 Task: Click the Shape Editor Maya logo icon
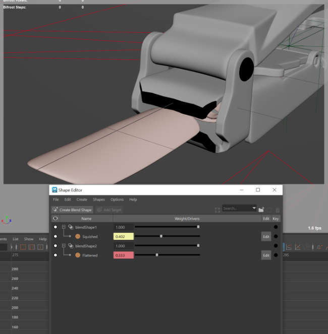54,189
